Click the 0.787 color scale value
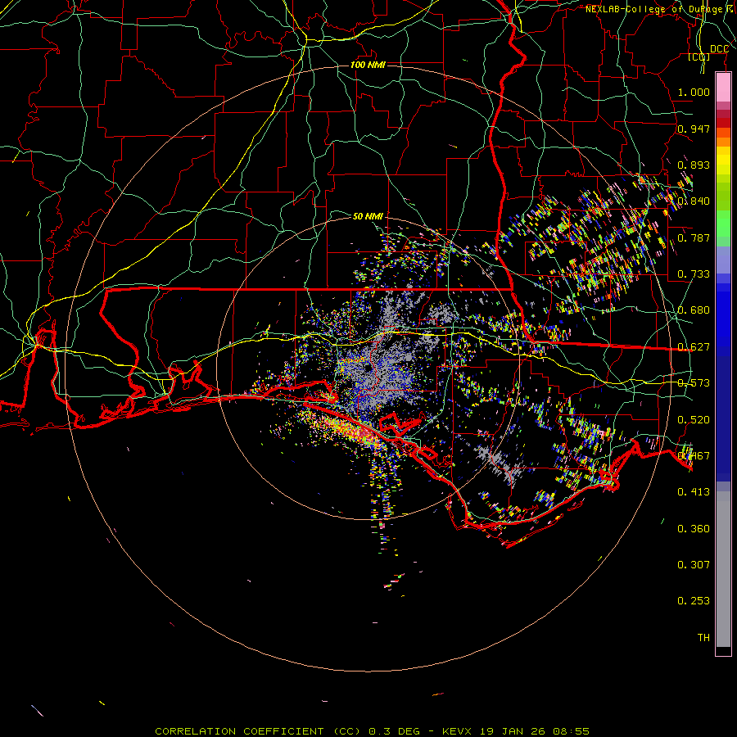The width and height of the screenshot is (737, 737). pyautogui.click(x=694, y=237)
